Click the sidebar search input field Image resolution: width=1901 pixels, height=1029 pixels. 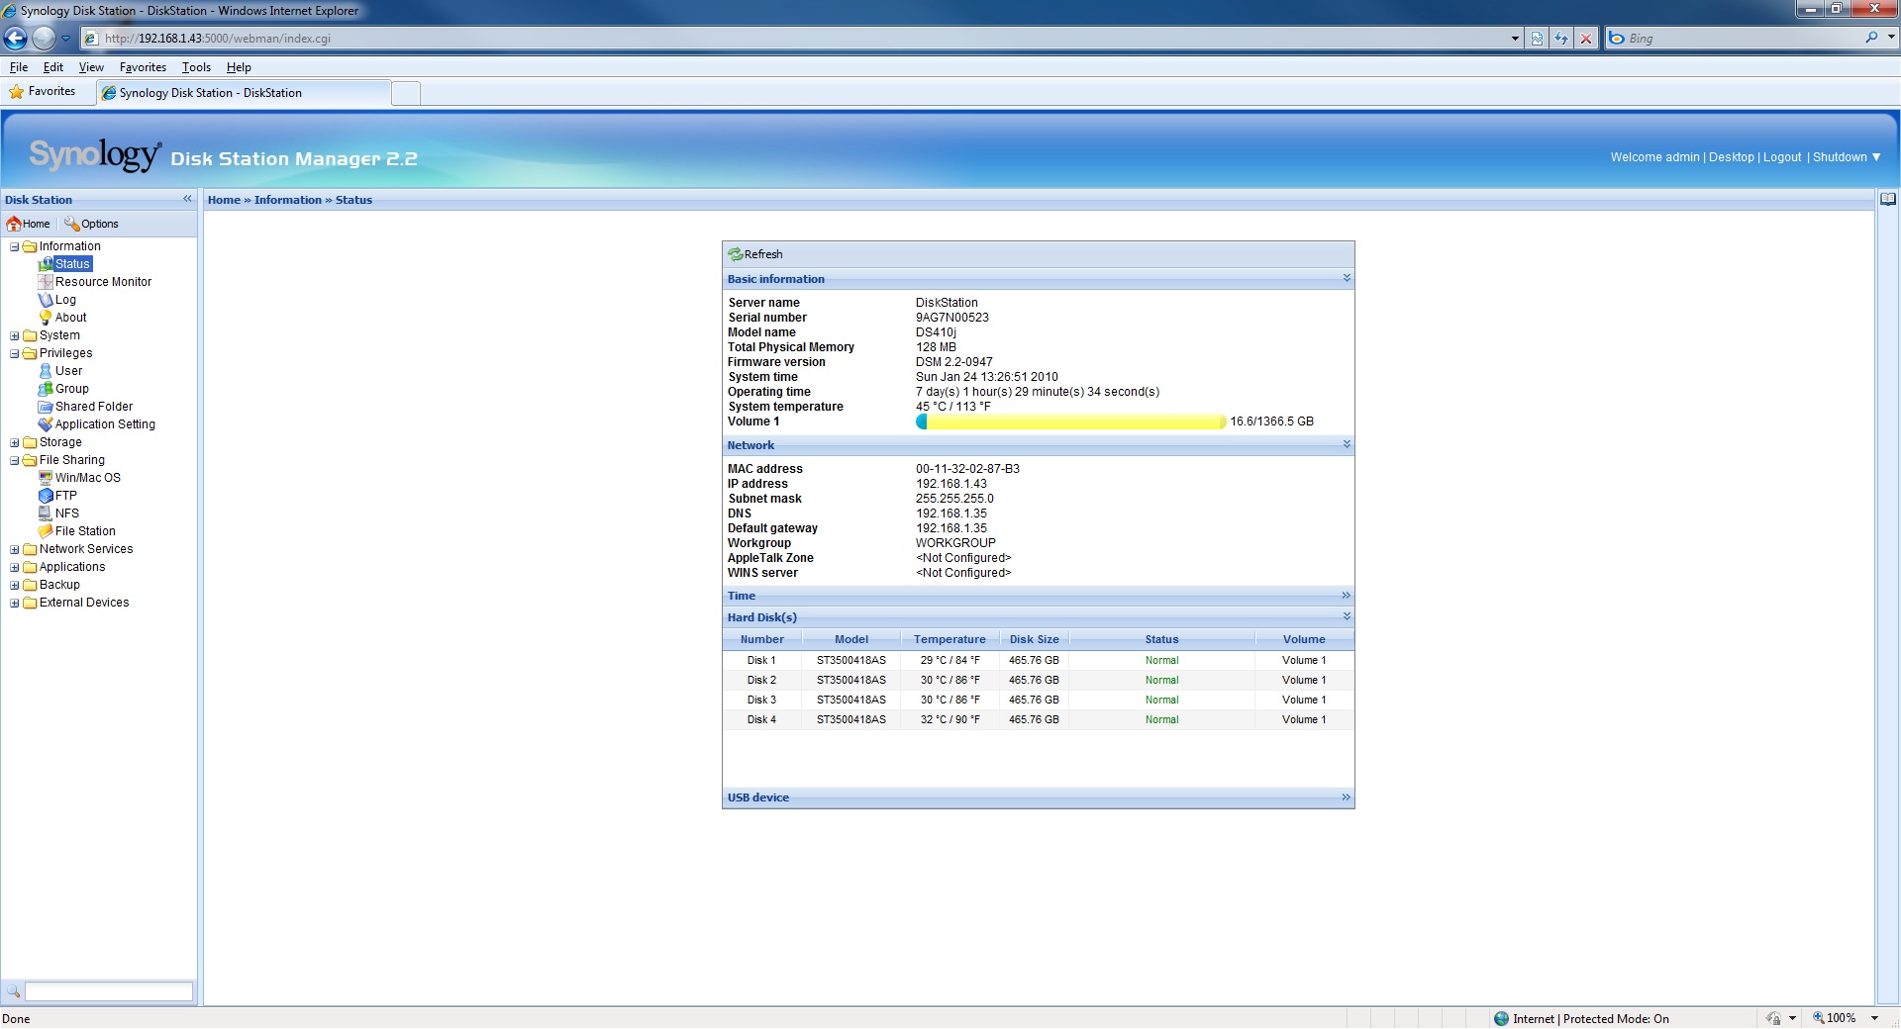click(x=109, y=991)
